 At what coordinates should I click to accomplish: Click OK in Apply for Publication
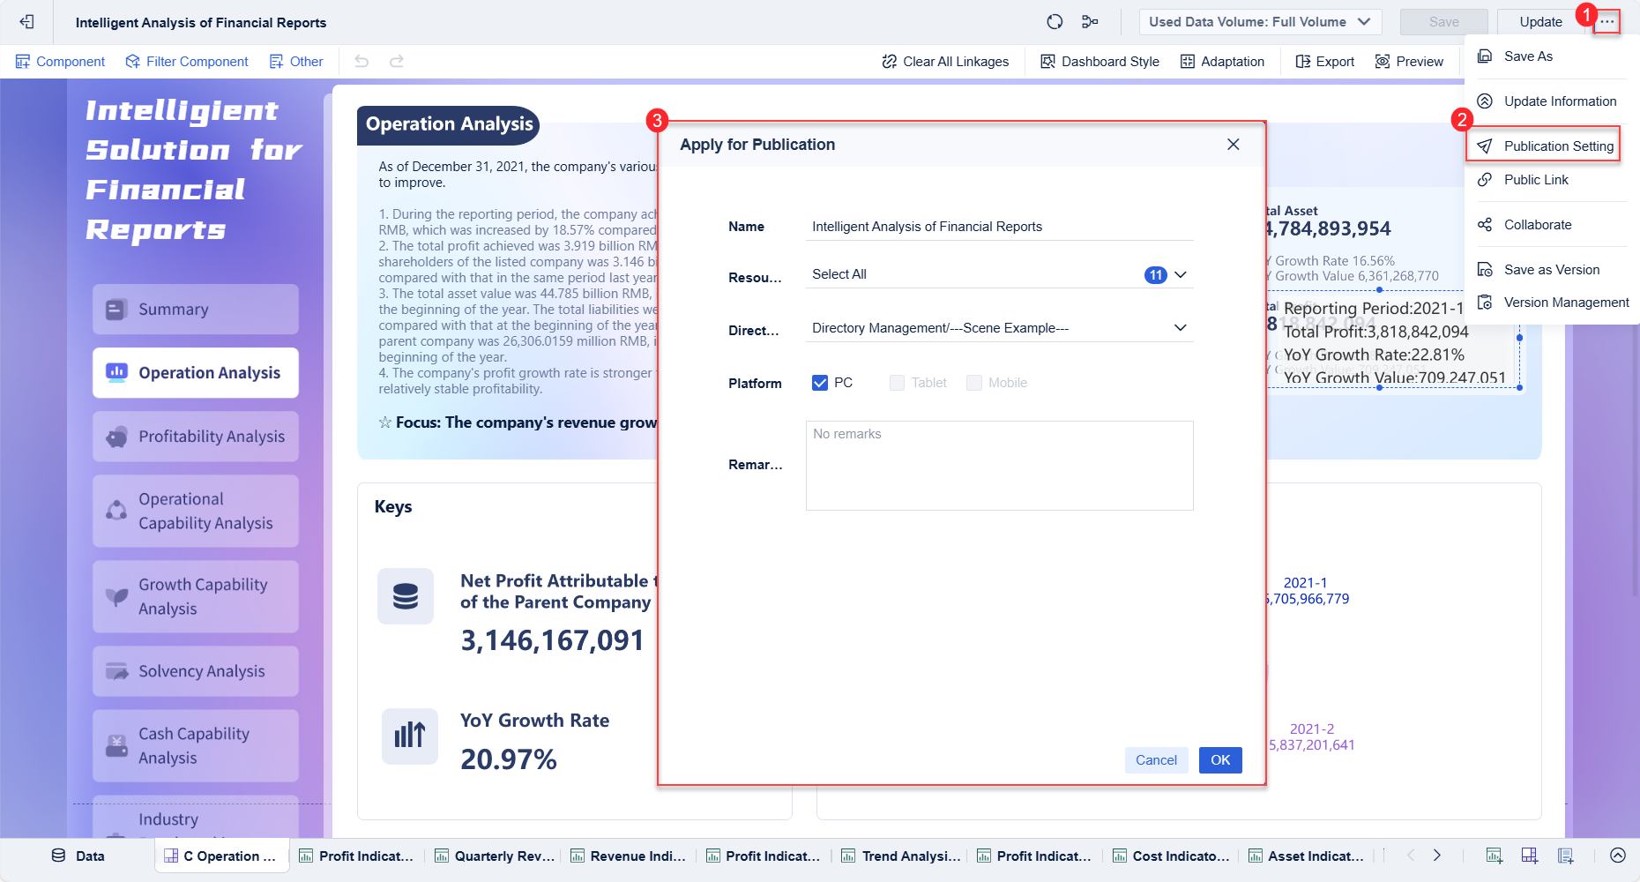coord(1219,760)
